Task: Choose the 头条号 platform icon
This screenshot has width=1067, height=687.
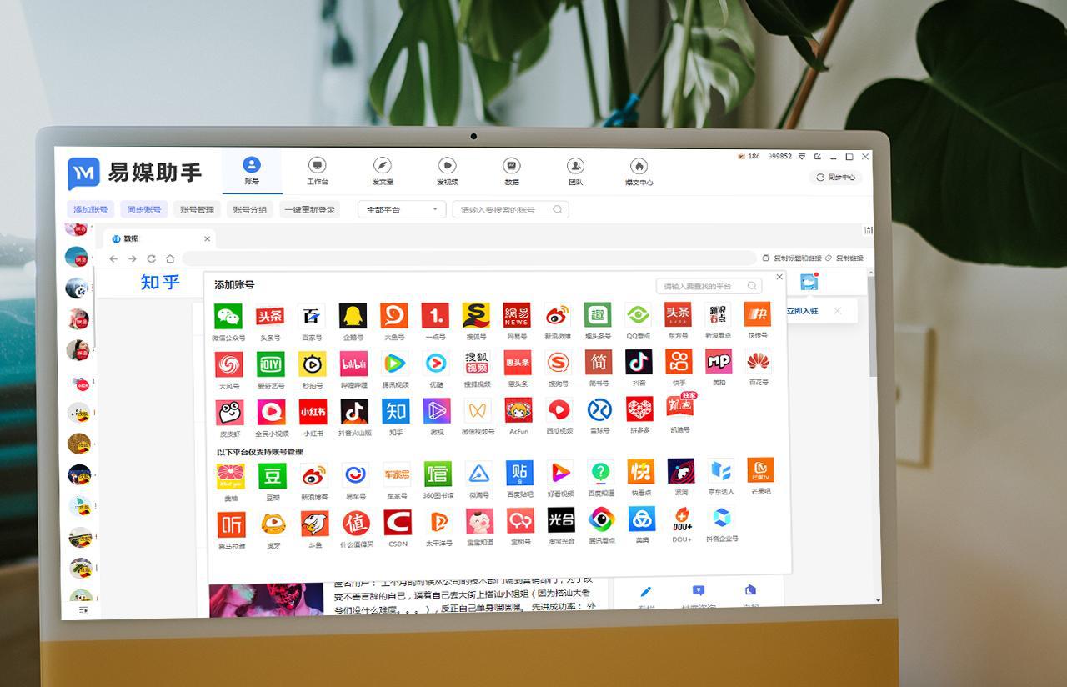Action: tap(269, 315)
